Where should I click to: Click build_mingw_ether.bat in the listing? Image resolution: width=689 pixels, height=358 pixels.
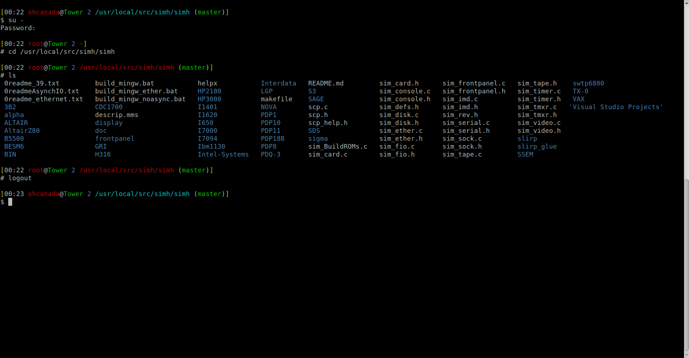[x=136, y=91]
